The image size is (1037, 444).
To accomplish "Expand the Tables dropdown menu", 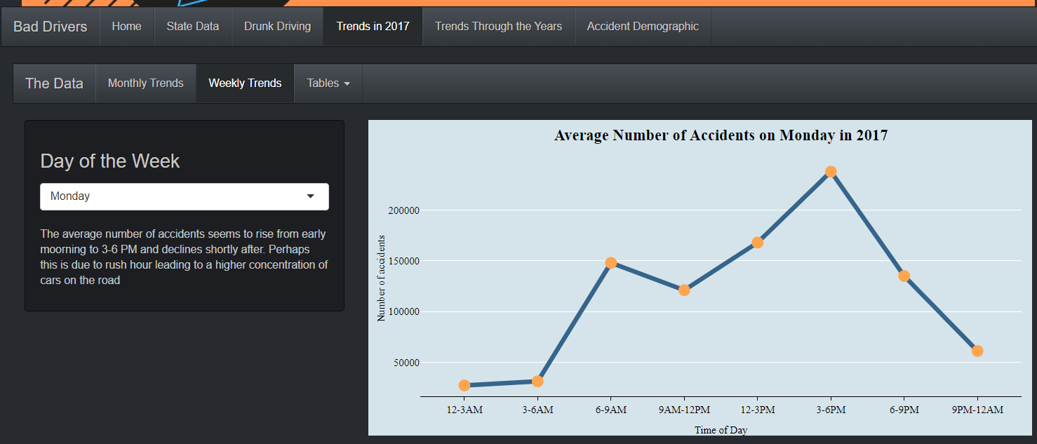I will (x=328, y=83).
